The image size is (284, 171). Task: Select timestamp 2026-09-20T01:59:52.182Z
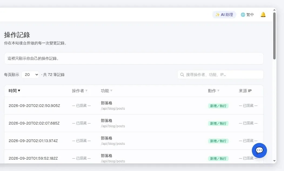tap(33, 158)
